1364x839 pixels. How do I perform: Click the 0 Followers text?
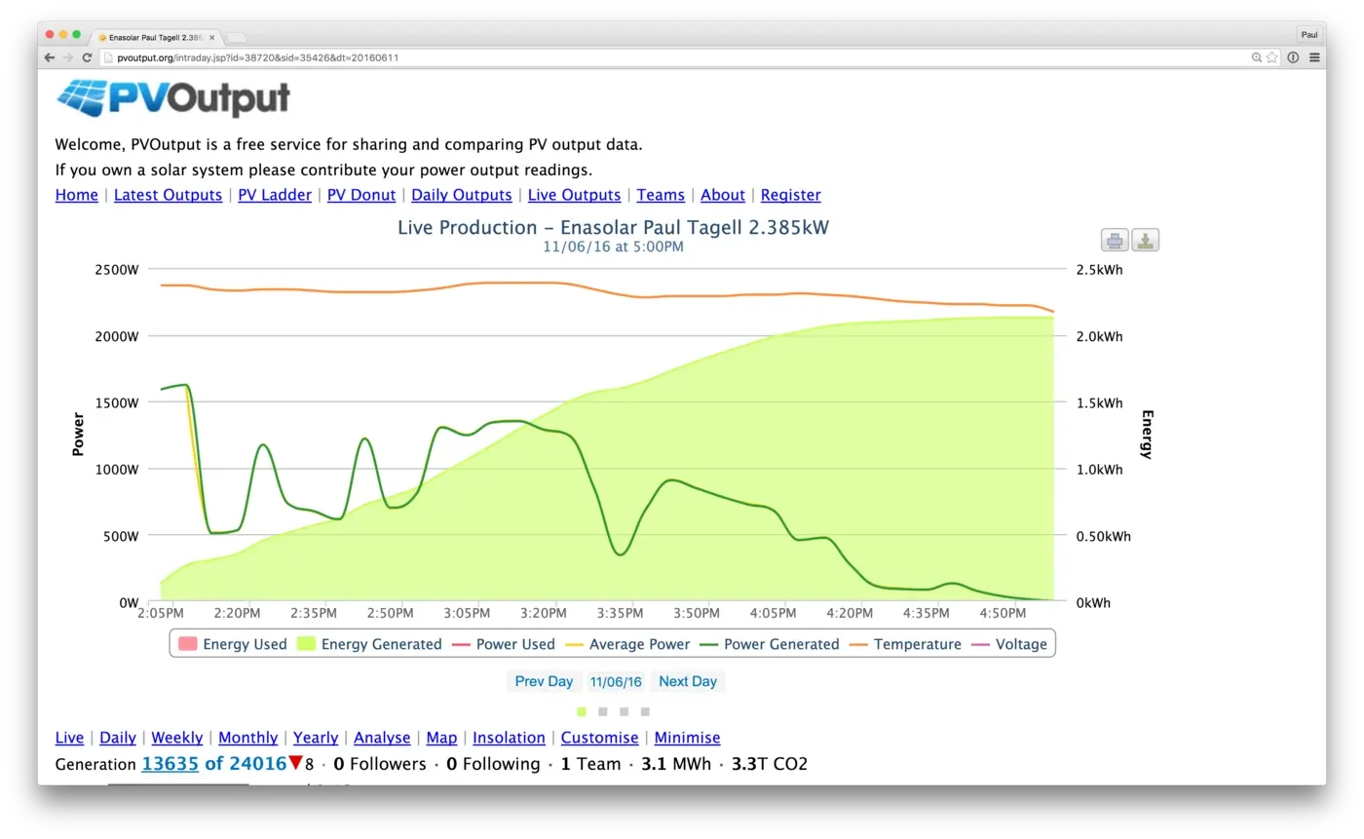[380, 764]
